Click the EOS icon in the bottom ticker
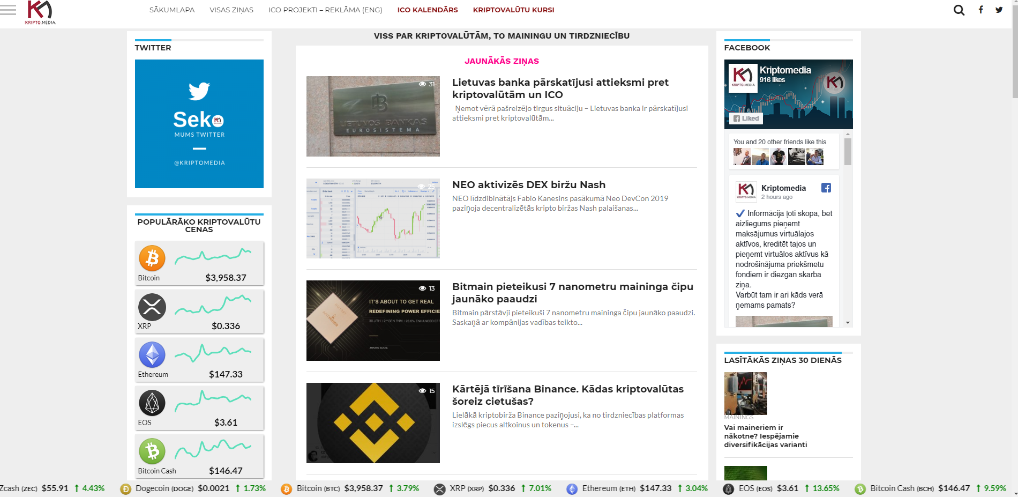Viewport: 1018px width, 497px height. (728, 488)
